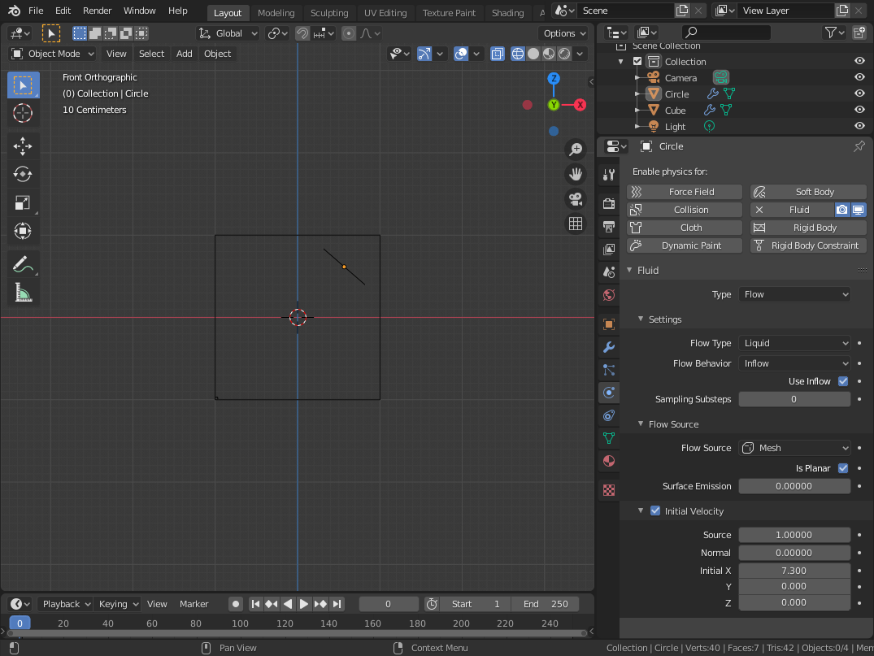This screenshot has width=874, height=656.
Task: Open Particle properties tab
Action: pos(609,370)
